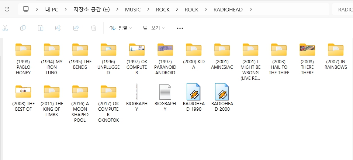Expand chevron after 내 PC breadcrumb
The width and height of the screenshot is (353, 160).
point(66,10)
